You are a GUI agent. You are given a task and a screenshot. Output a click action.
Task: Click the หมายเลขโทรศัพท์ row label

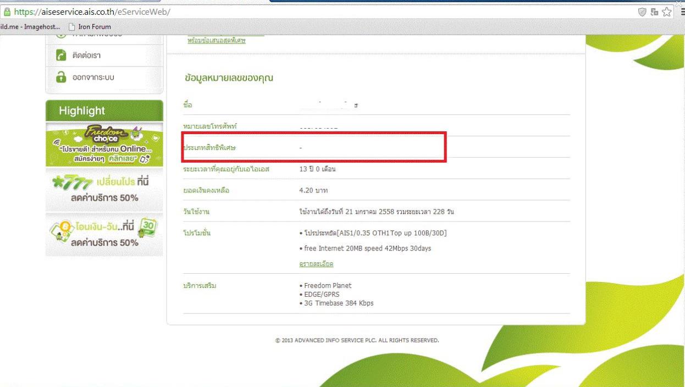coord(209,126)
